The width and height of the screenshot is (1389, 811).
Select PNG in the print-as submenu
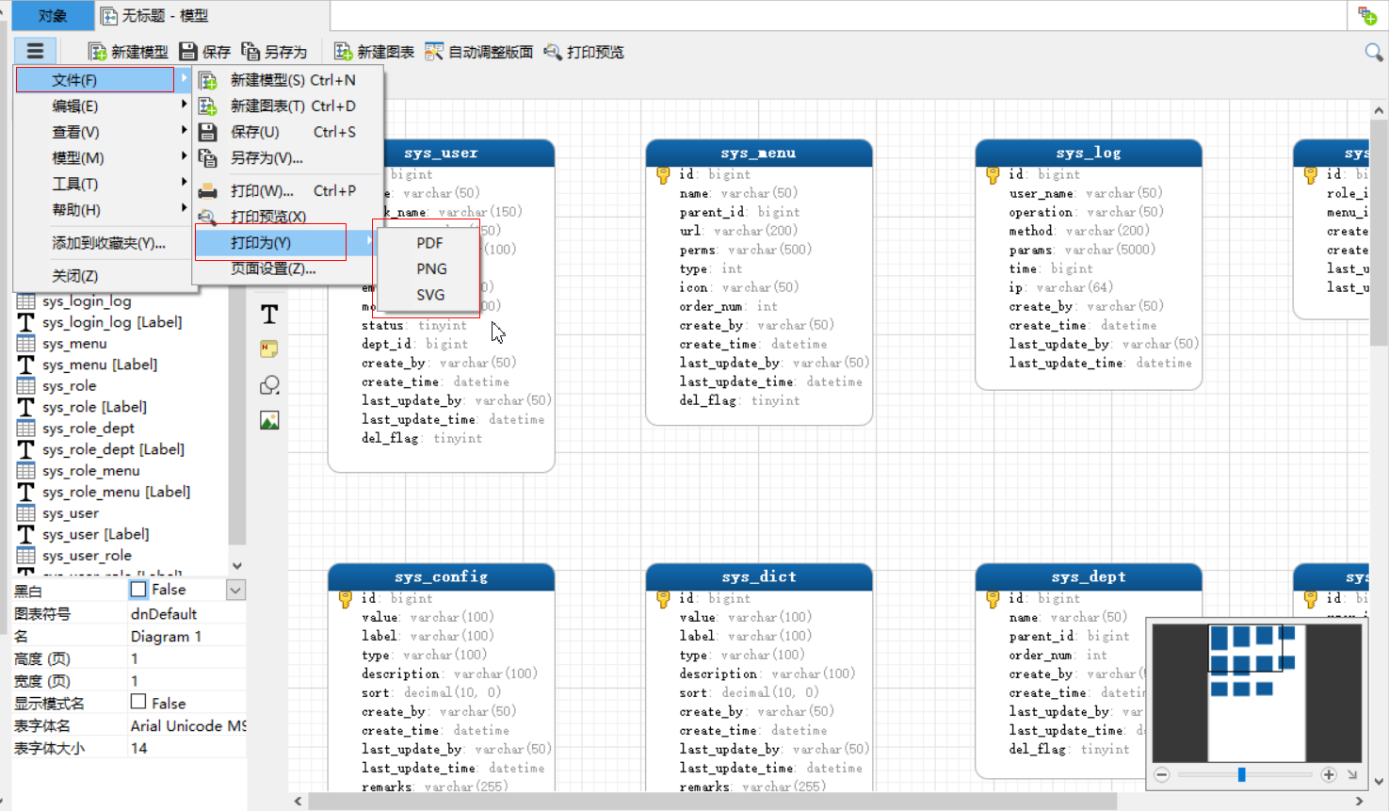point(431,268)
